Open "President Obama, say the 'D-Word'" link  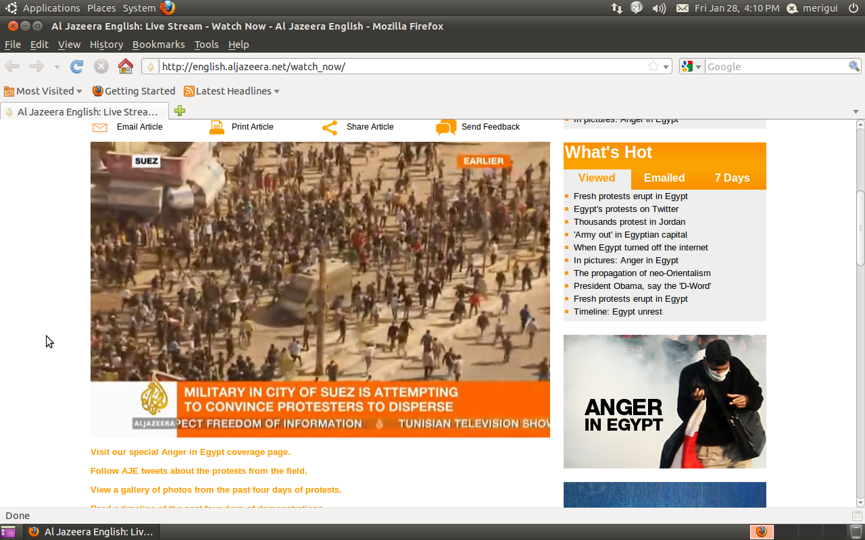(x=642, y=286)
